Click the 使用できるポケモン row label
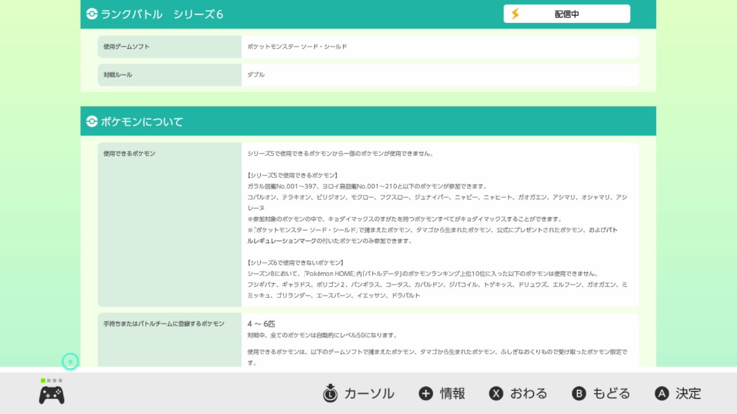 pyautogui.click(x=130, y=154)
